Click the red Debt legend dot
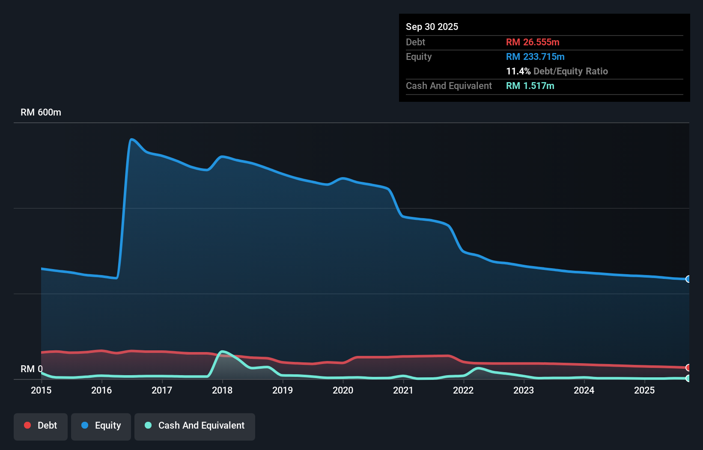This screenshot has width=703, height=450. pyautogui.click(x=27, y=425)
